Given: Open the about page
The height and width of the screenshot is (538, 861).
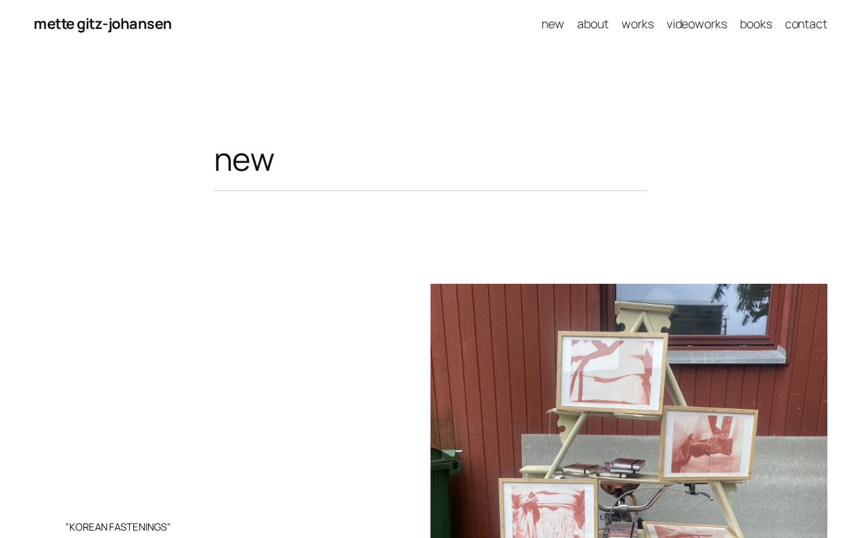Looking at the screenshot, I should coord(593,24).
